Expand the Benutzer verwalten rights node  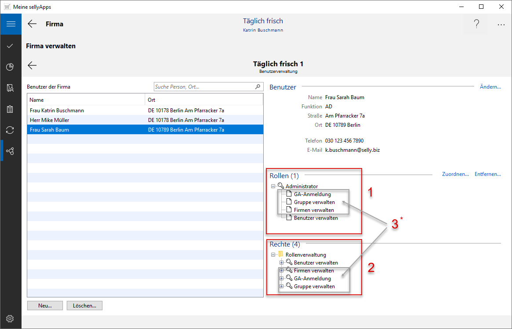(282, 263)
